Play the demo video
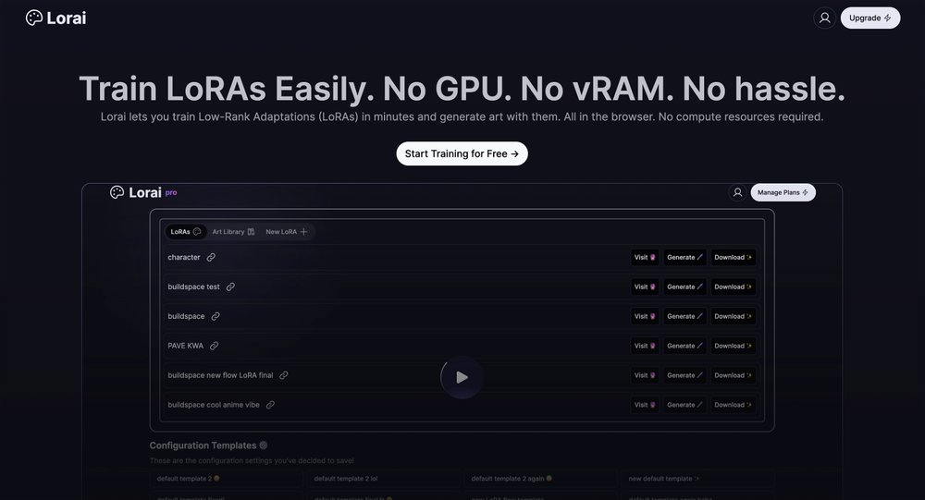This screenshot has height=500, width=925. pyautogui.click(x=462, y=377)
